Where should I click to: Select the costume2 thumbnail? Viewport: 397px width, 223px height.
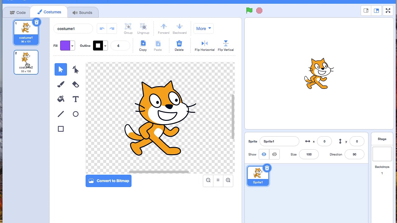pos(26,62)
